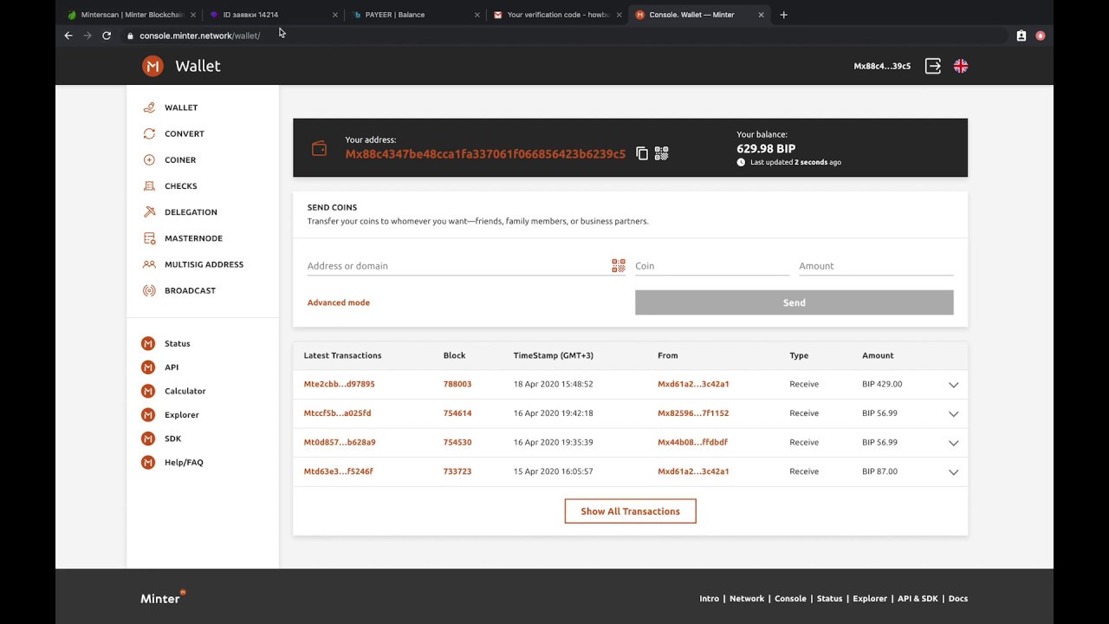Expand transaction Mt0d857...b628a9 details chevron
The width and height of the screenshot is (1109, 624).
click(x=953, y=443)
